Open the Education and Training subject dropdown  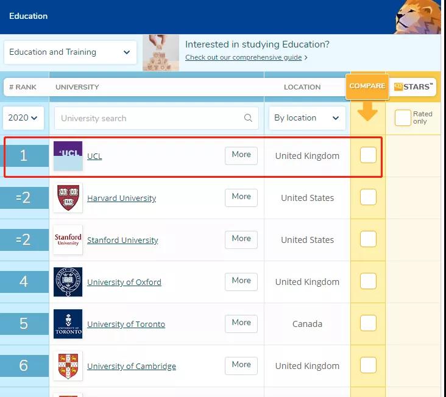tap(70, 52)
